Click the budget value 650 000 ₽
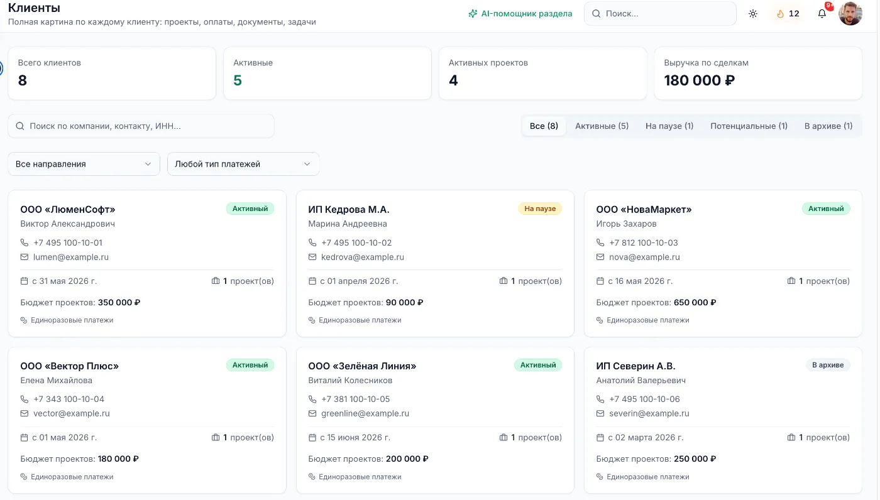This screenshot has width=880, height=500. click(695, 302)
